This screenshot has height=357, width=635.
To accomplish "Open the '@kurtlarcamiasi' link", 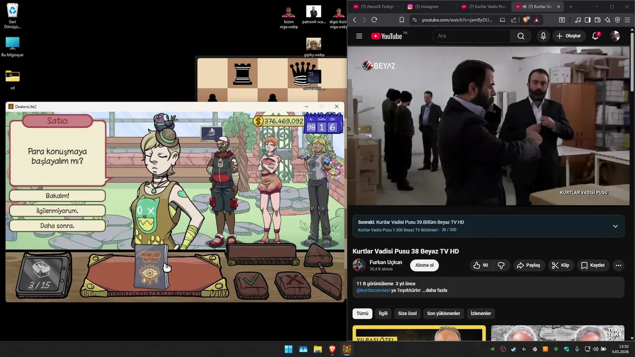I will coord(373,290).
